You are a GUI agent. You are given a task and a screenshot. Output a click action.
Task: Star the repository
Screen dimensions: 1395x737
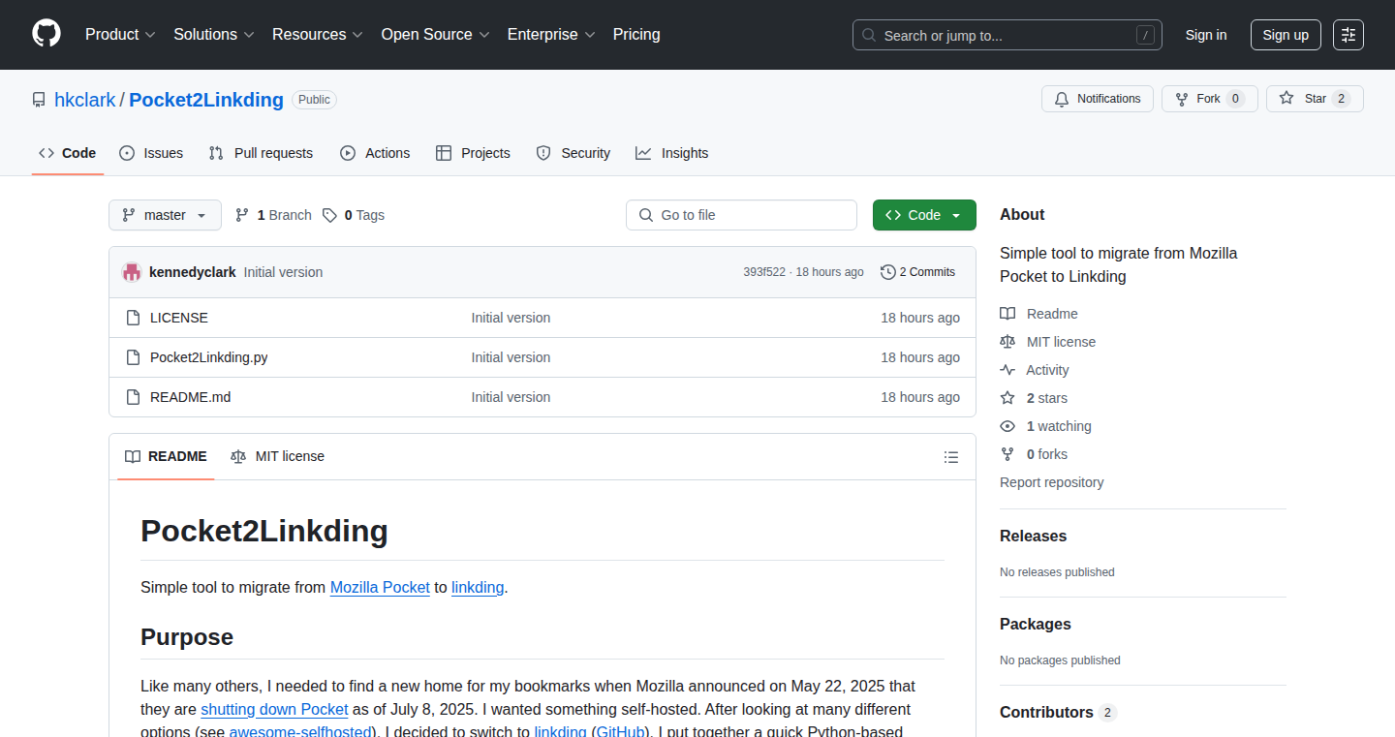(x=1315, y=99)
